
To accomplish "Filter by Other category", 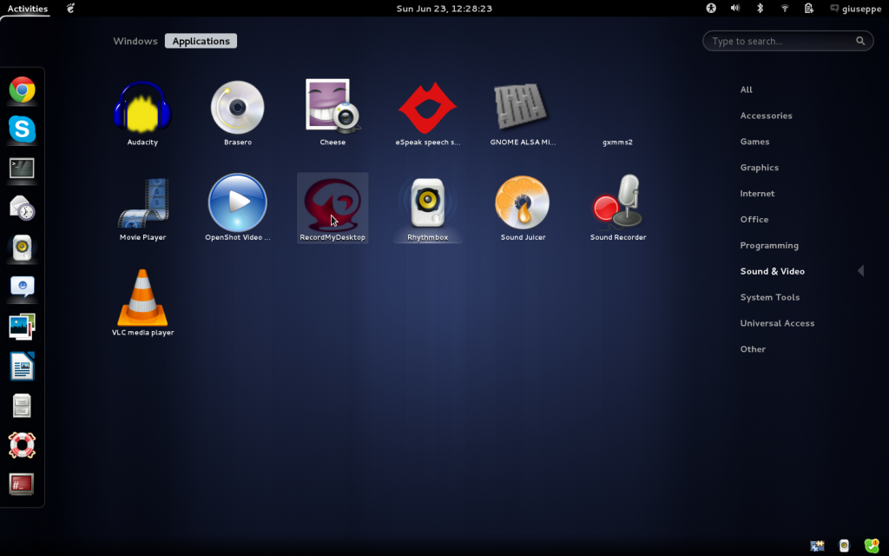I will (x=753, y=349).
